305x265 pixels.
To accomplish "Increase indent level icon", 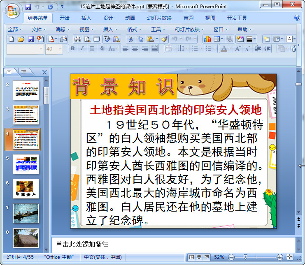I will (267, 48).
